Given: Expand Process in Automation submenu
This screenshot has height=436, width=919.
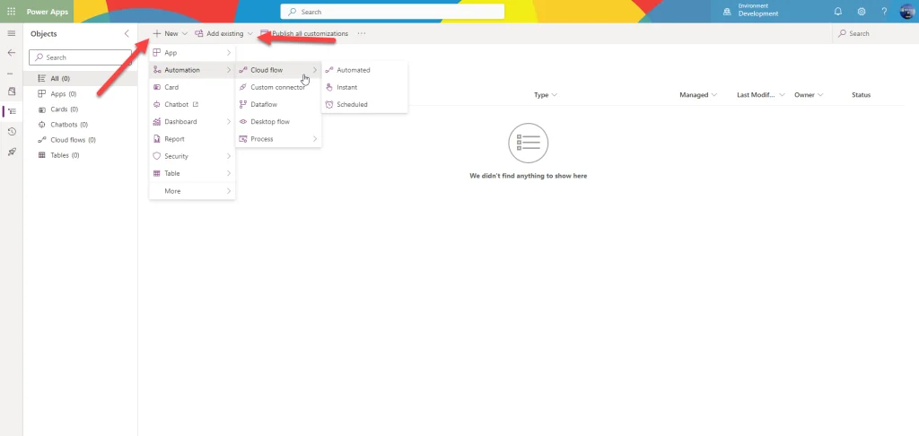Looking at the screenshot, I should [278, 139].
